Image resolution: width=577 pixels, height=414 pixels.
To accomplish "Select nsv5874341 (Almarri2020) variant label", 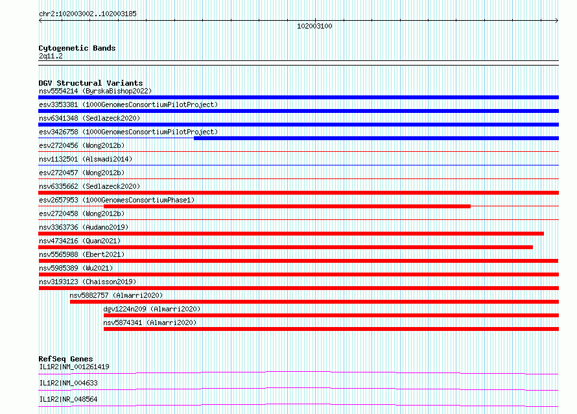I will click(150, 323).
